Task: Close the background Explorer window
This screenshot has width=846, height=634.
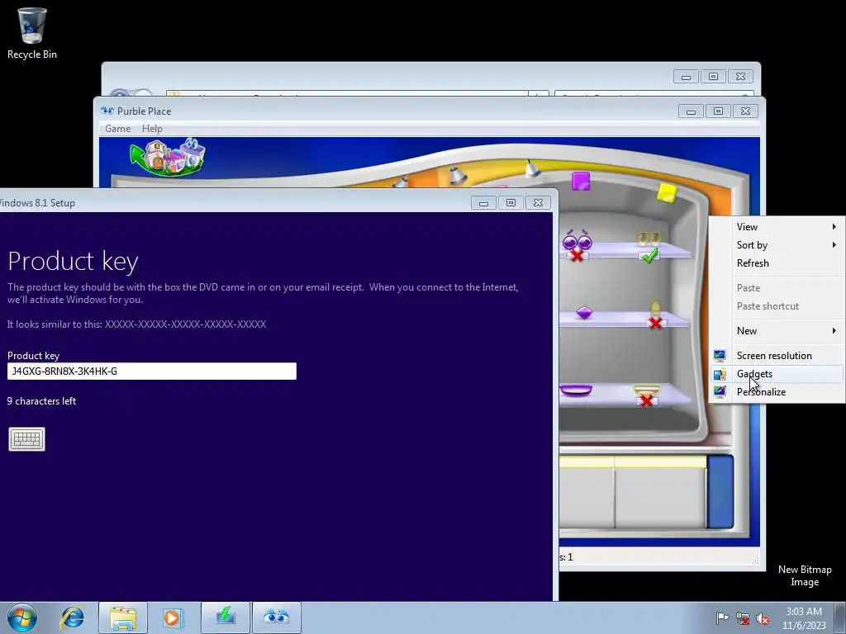Action: (741, 77)
